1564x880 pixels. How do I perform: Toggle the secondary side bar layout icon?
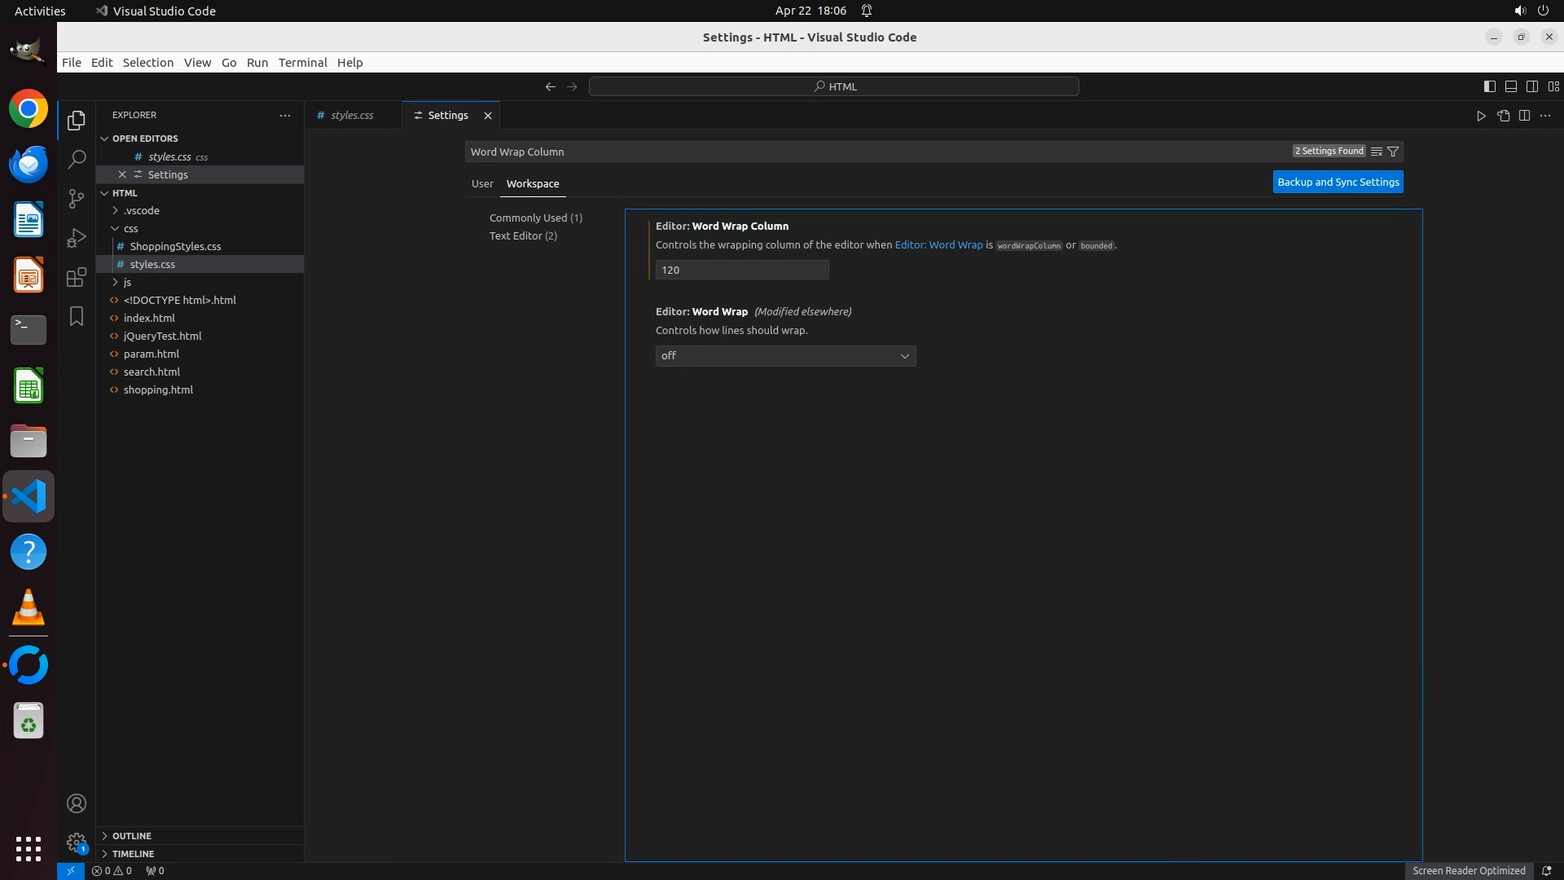click(x=1531, y=86)
